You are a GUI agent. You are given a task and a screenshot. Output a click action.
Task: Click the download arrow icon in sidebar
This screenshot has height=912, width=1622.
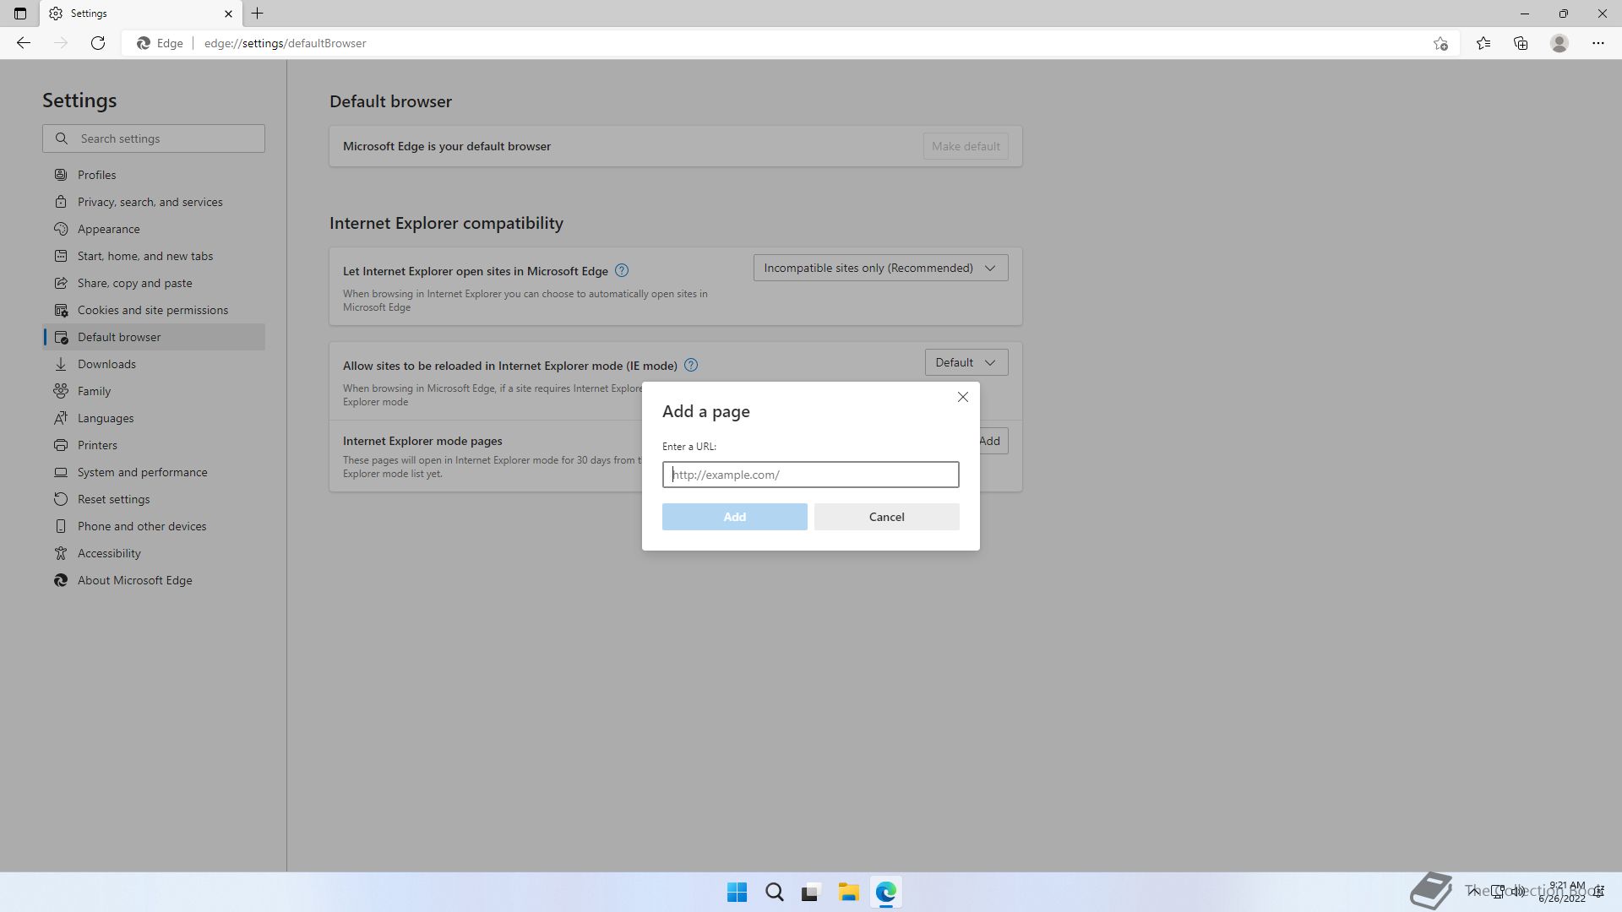click(x=61, y=364)
